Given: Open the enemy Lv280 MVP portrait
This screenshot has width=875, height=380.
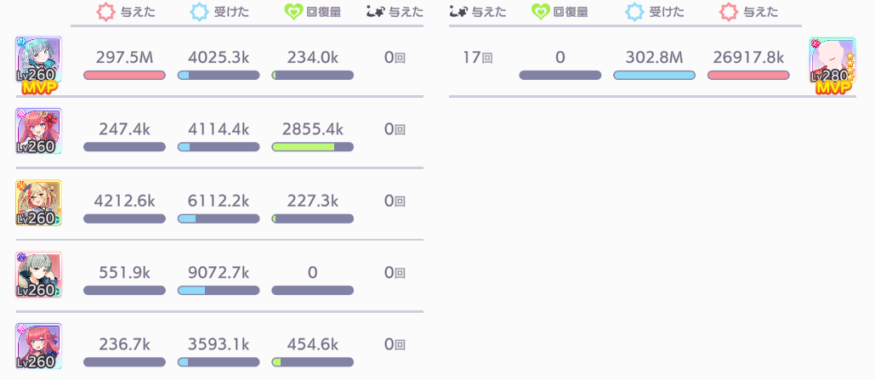Looking at the screenshot, I should (x=832, y=61).
